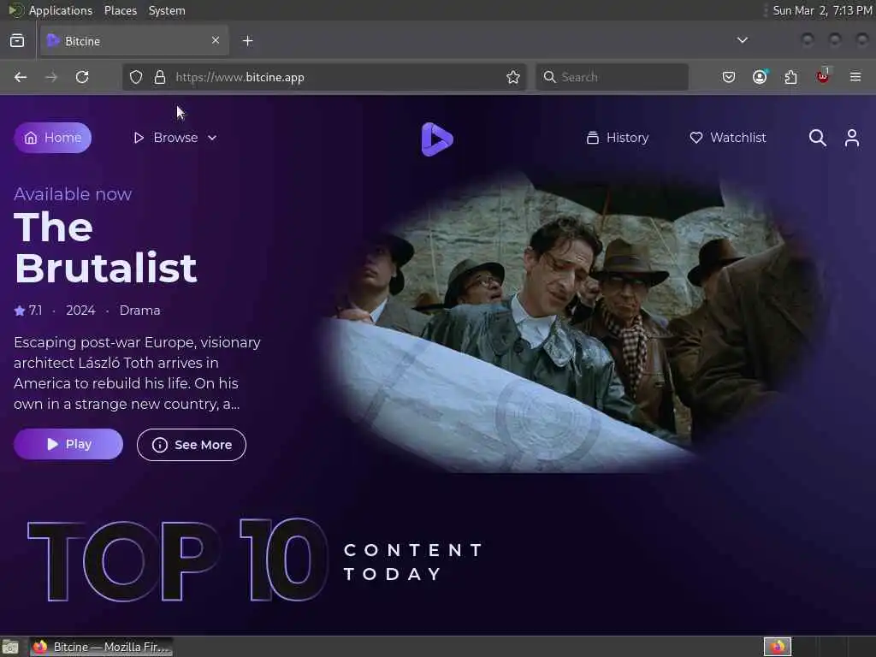Screen dimensions: 876x657
Task: Click the movie synopsis paragraph
Action: (138, 373)
